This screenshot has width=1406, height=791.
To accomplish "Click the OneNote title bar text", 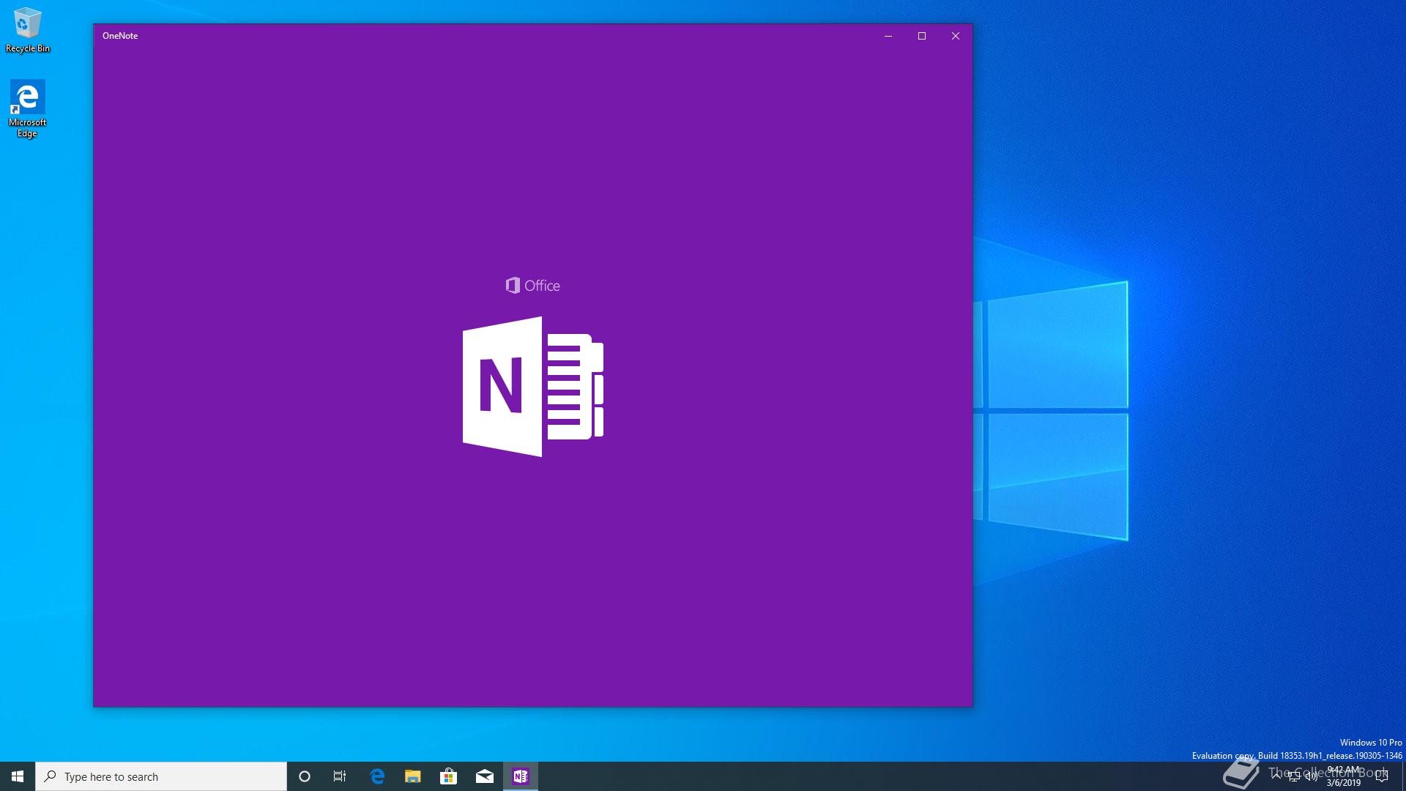I will (120, 36).
